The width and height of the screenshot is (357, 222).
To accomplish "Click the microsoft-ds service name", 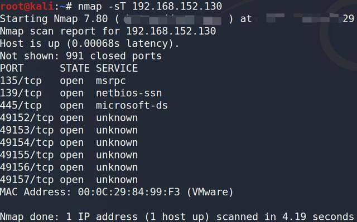I will (x=132, y=106).
